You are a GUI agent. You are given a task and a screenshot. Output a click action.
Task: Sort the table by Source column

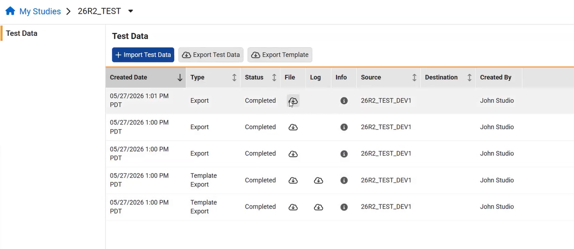pyautogui.click(x=388, y=78)
